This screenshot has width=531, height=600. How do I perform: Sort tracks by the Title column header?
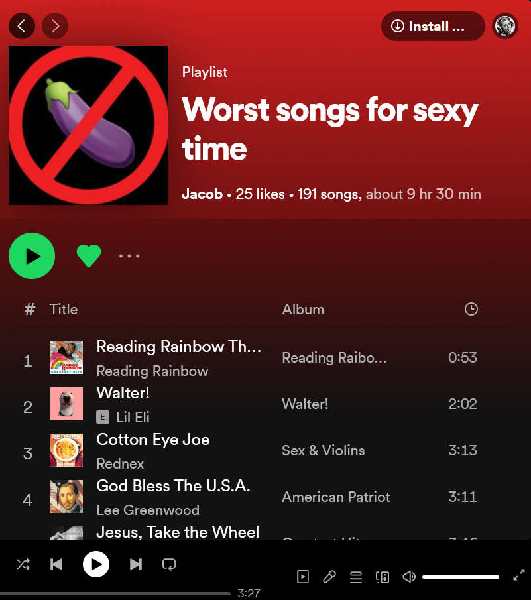(x=64, y=309)
